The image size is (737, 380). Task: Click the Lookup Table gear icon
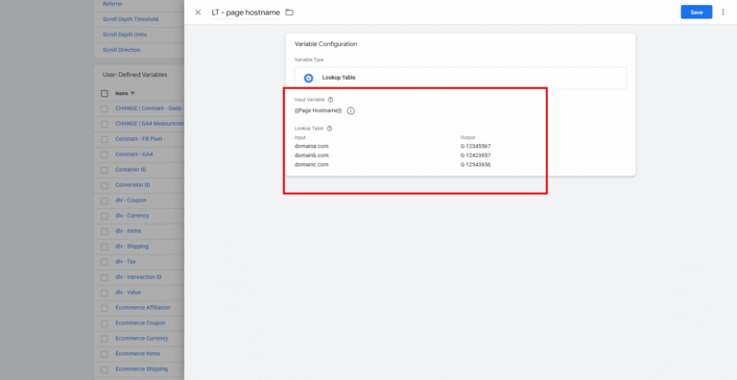pyautogui.click(x=308, y=78)
